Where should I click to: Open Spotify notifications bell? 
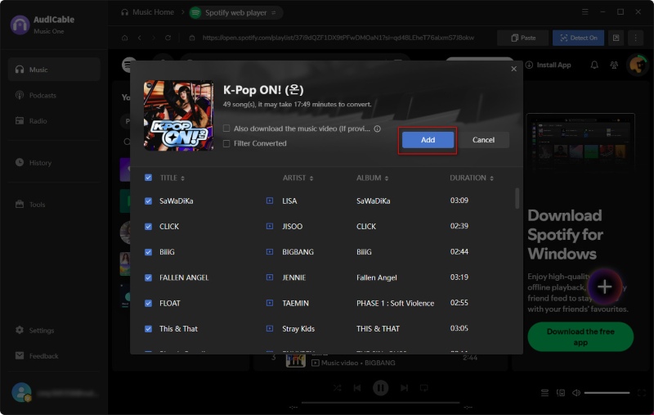(x=594, y=65)
